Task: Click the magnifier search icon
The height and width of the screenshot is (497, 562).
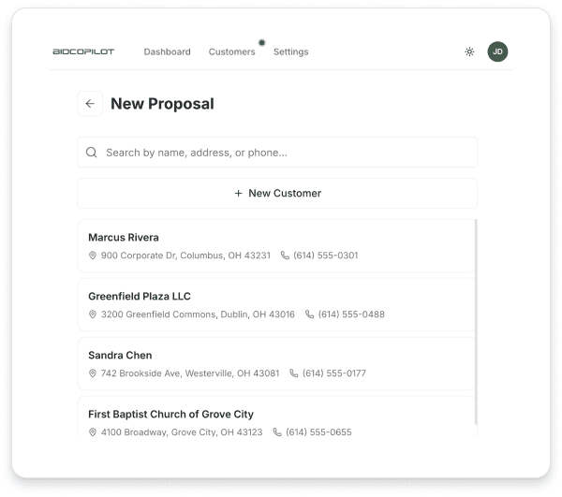Action: point(92,153)
